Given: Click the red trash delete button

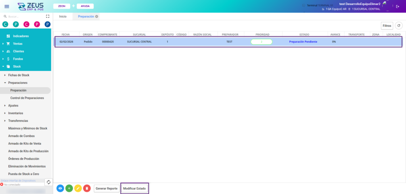Looking at the screenshot, I should pos(87,188).
